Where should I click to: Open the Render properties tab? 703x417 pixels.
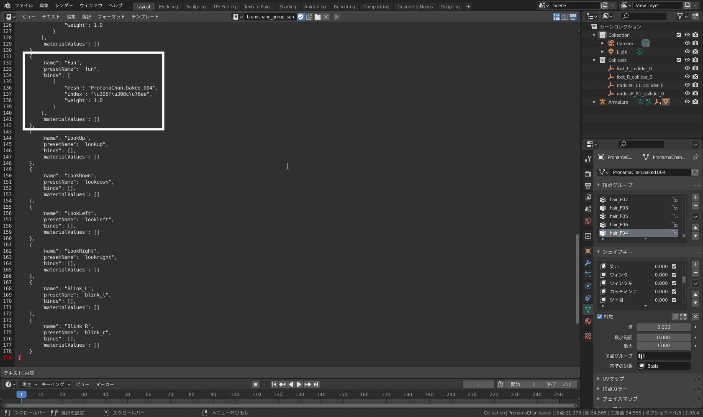(588, 174)
